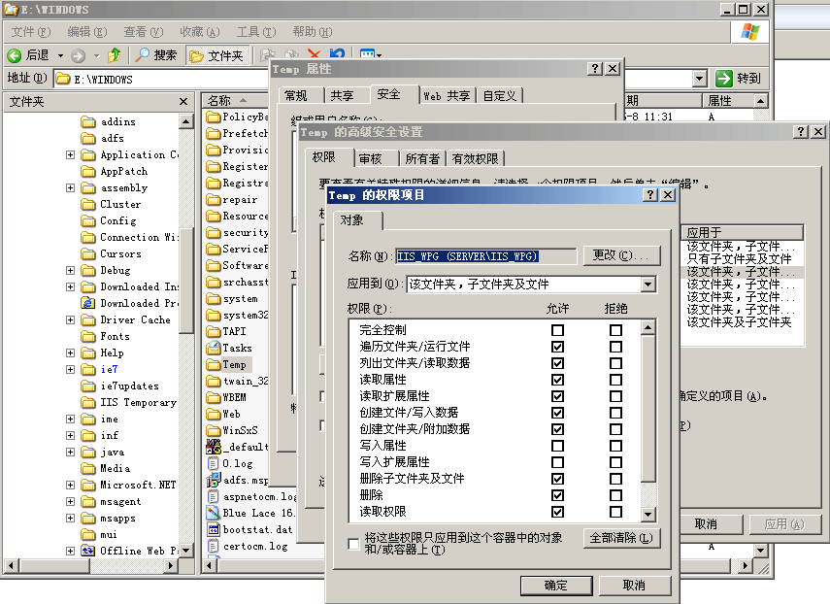Viewport: 830px width, 604px height.
Task: Select the bootstat.dat file icon
Action: point(214,529)
